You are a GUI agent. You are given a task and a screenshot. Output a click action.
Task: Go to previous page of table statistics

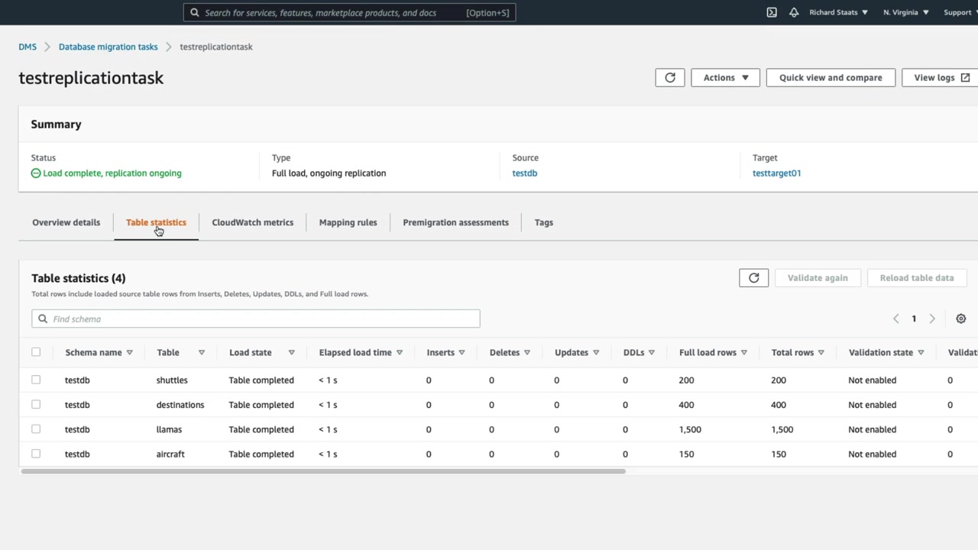pyautogui.click(x=895, y=319)
